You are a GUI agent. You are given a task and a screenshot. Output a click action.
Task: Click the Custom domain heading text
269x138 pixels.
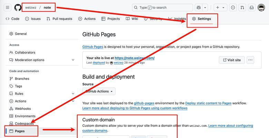tap(99, 120)
